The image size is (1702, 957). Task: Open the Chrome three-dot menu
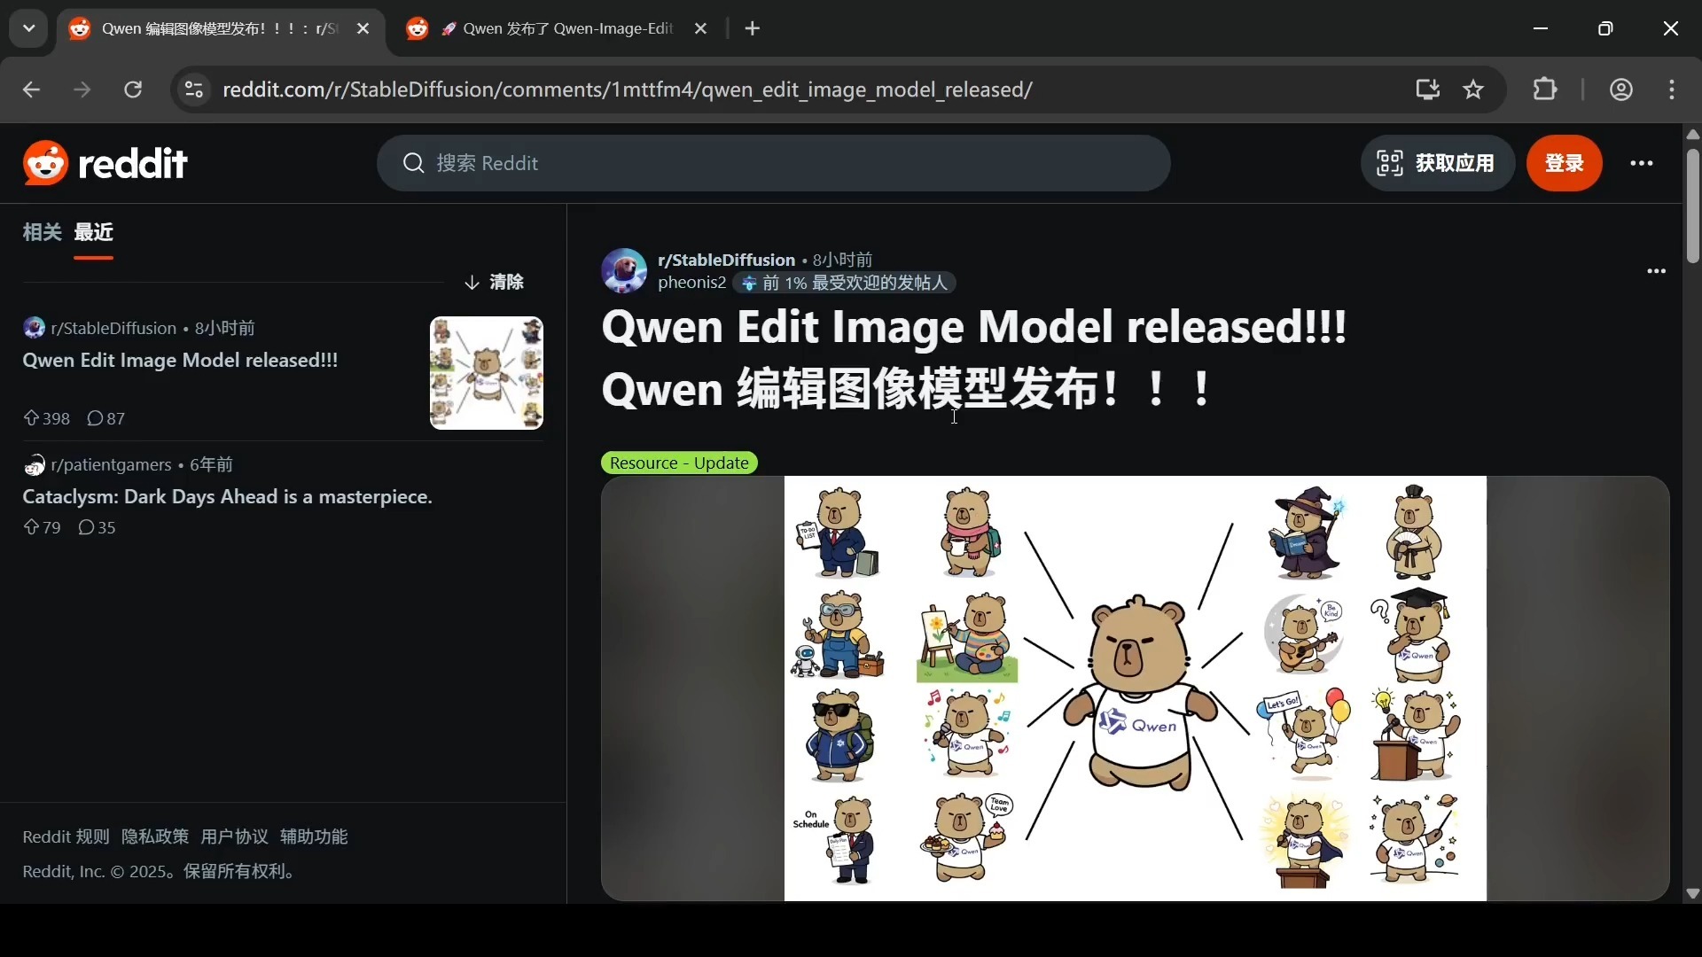[1672, 89]
